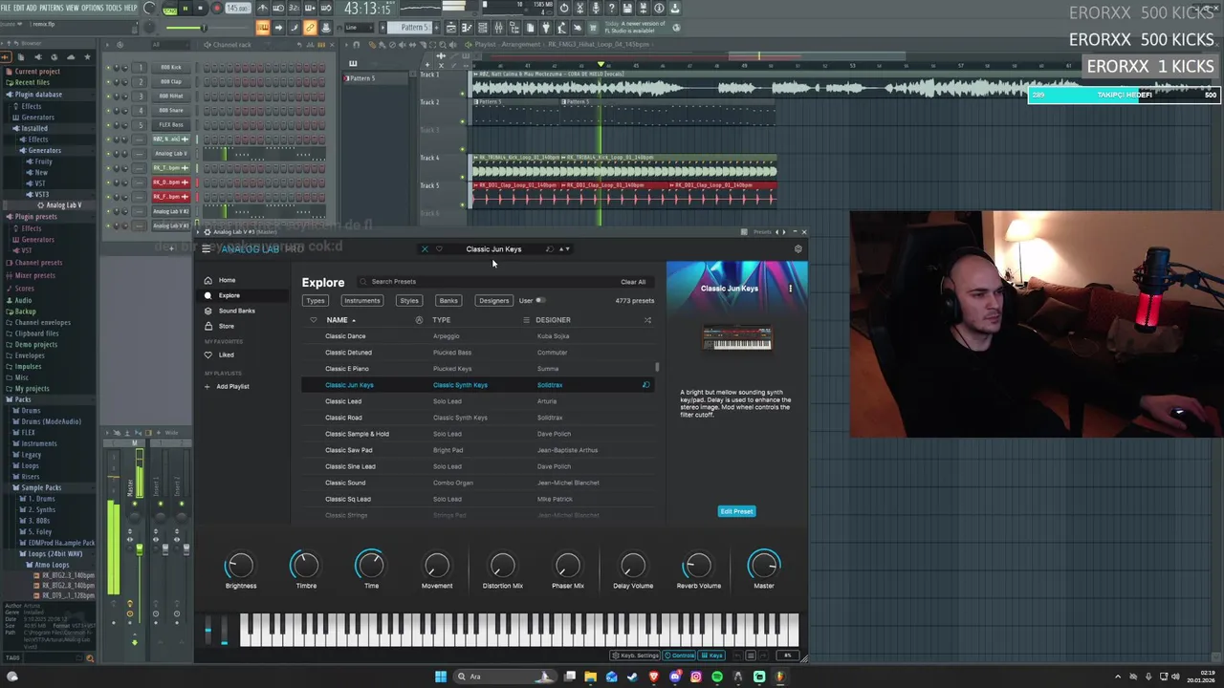Open Keyb. Settings in footer
1224x688 pixels.
click(637, 656)
